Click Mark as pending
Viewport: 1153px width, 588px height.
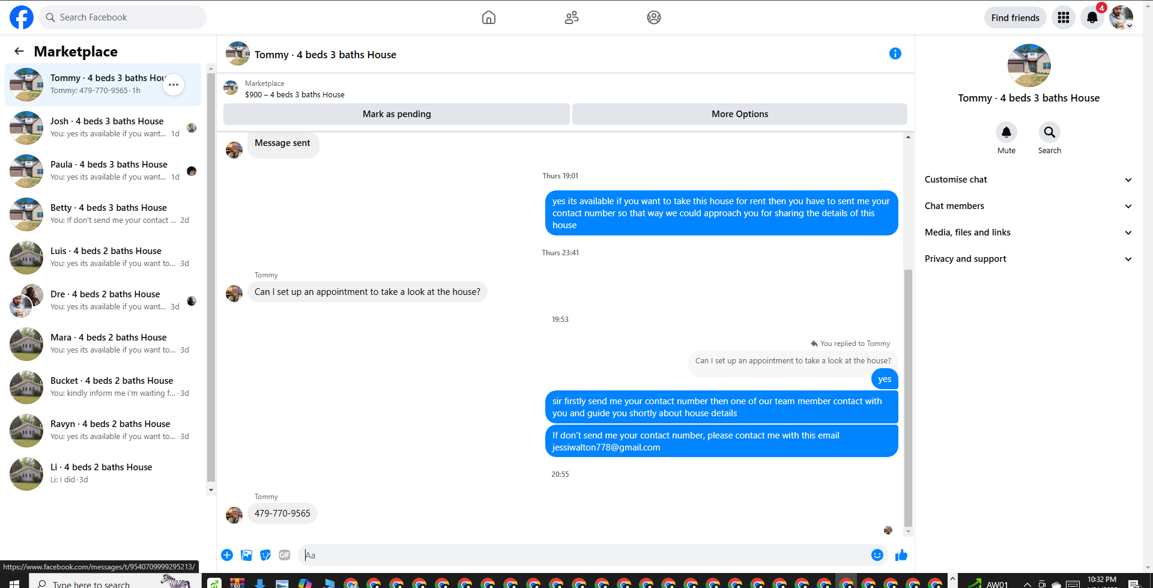pos(396,114)
